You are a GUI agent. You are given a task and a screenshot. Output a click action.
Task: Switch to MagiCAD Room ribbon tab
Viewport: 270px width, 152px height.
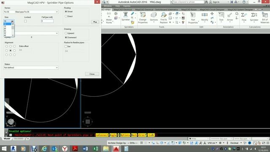[x=189, y=9]
